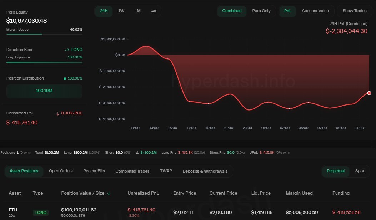Click the Margin Usage progress bar
The height and width of the screenshot is (220, 376).
click(44, 34)
